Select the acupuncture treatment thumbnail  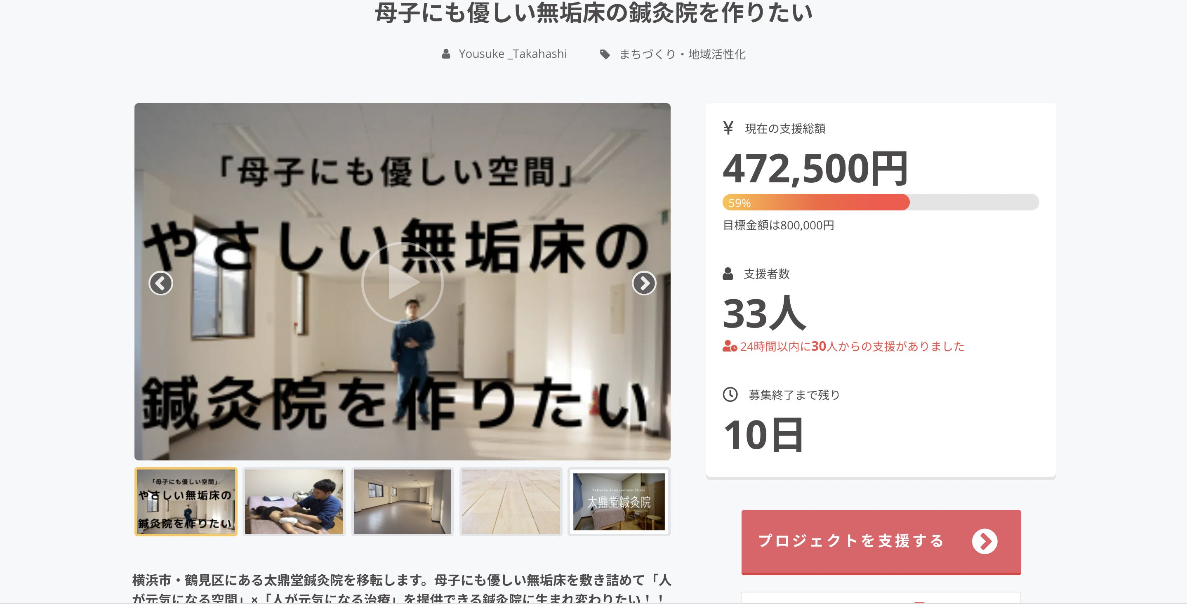[294, 501]
